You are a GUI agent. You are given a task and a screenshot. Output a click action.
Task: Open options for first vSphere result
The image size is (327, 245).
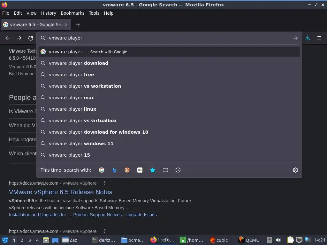pyautogui.click(x=105, y=183)
